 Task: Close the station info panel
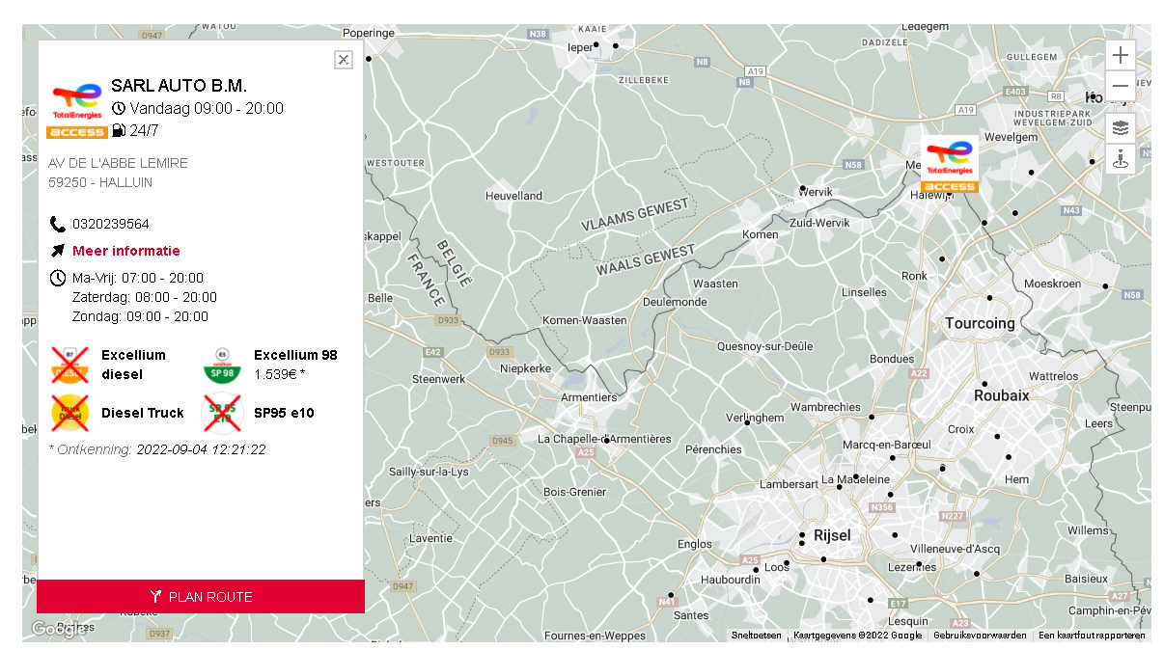344,60
